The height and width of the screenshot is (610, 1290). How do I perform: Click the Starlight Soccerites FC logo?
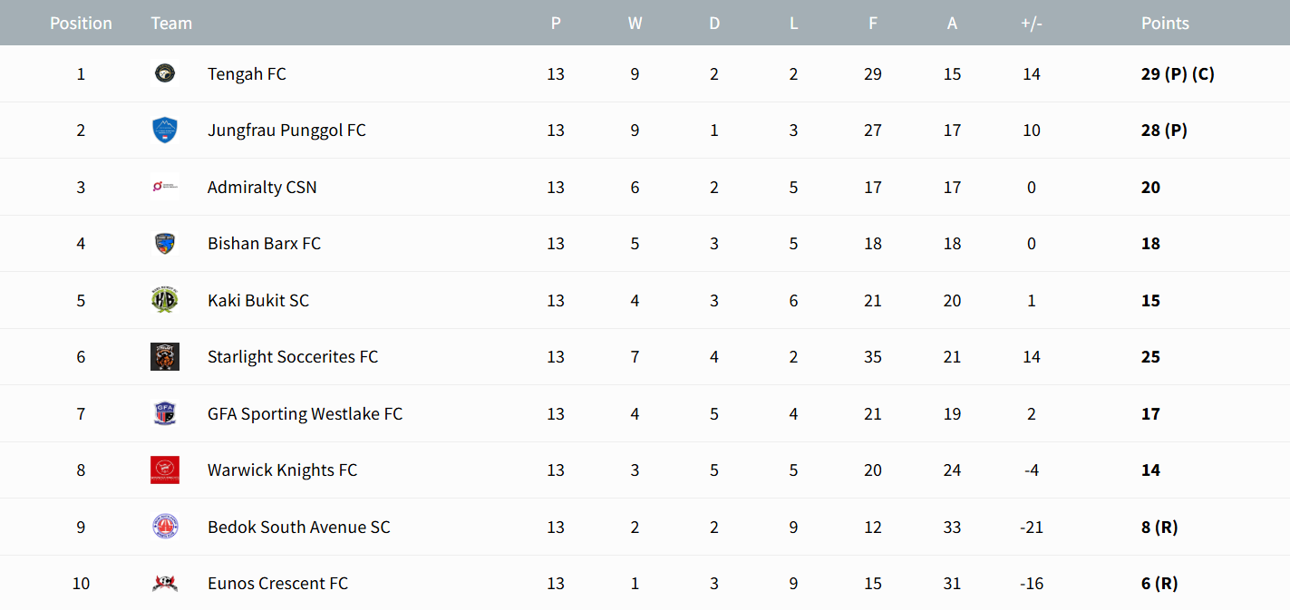[165, 357]
